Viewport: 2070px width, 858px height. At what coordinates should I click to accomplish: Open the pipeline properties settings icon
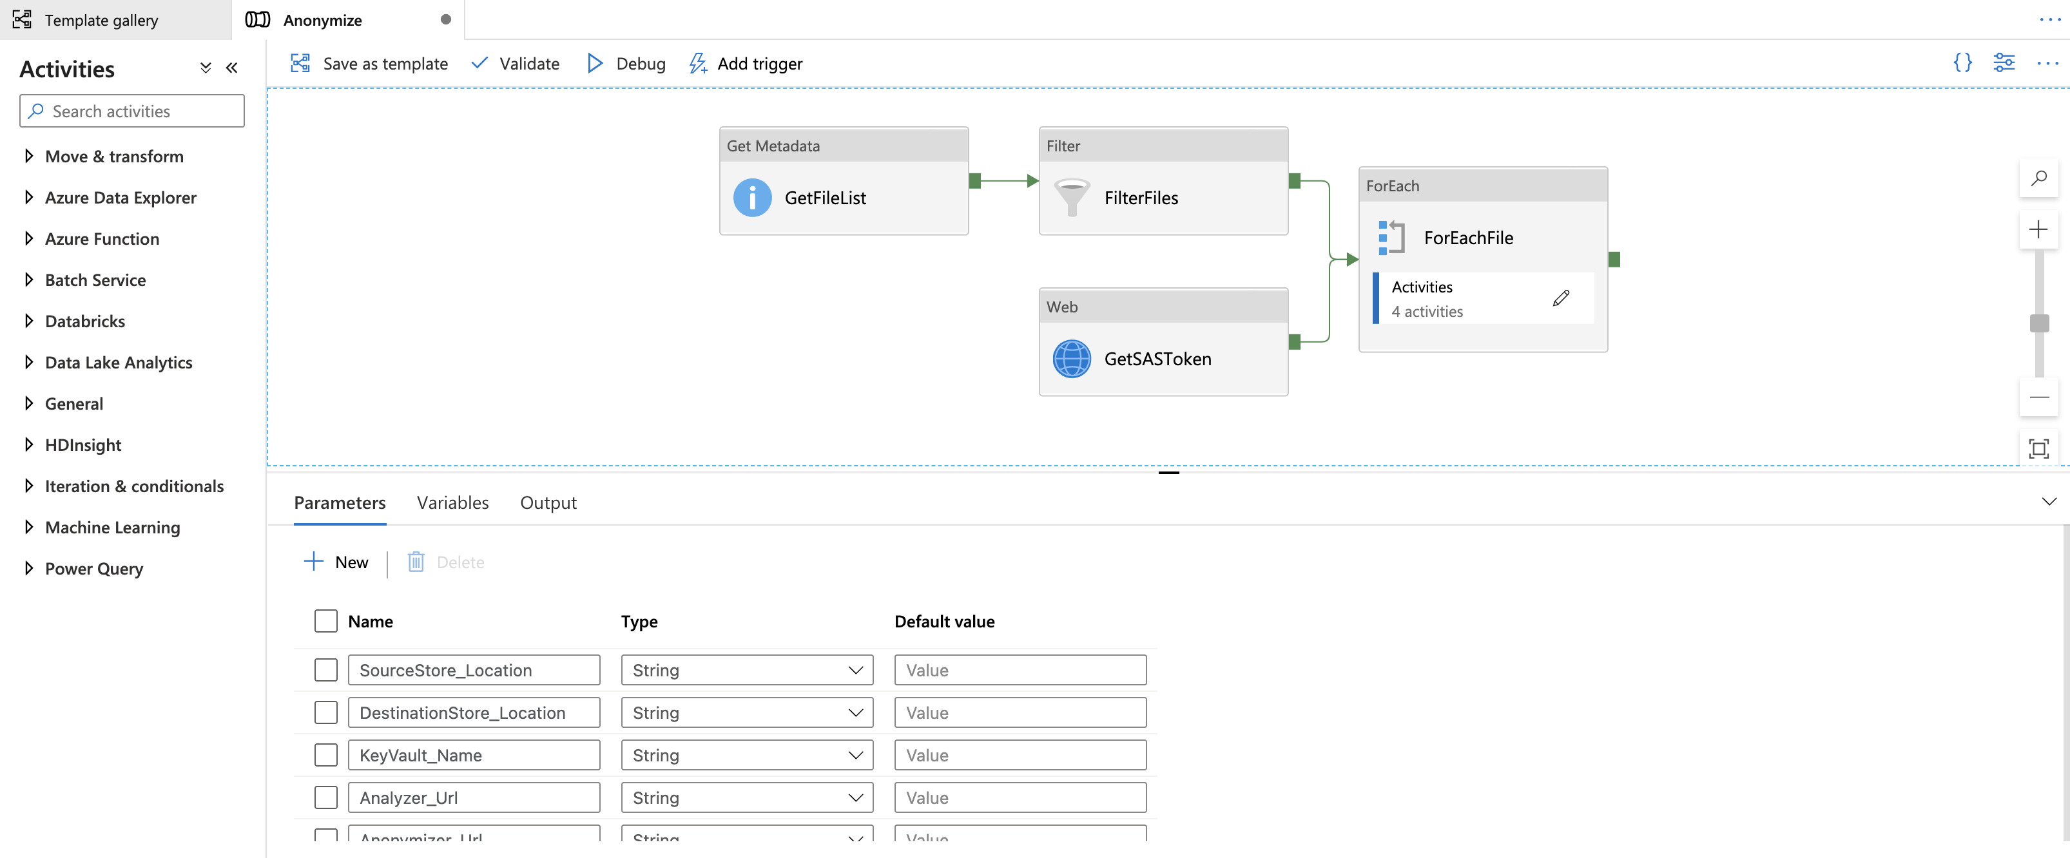(2004, 62)
